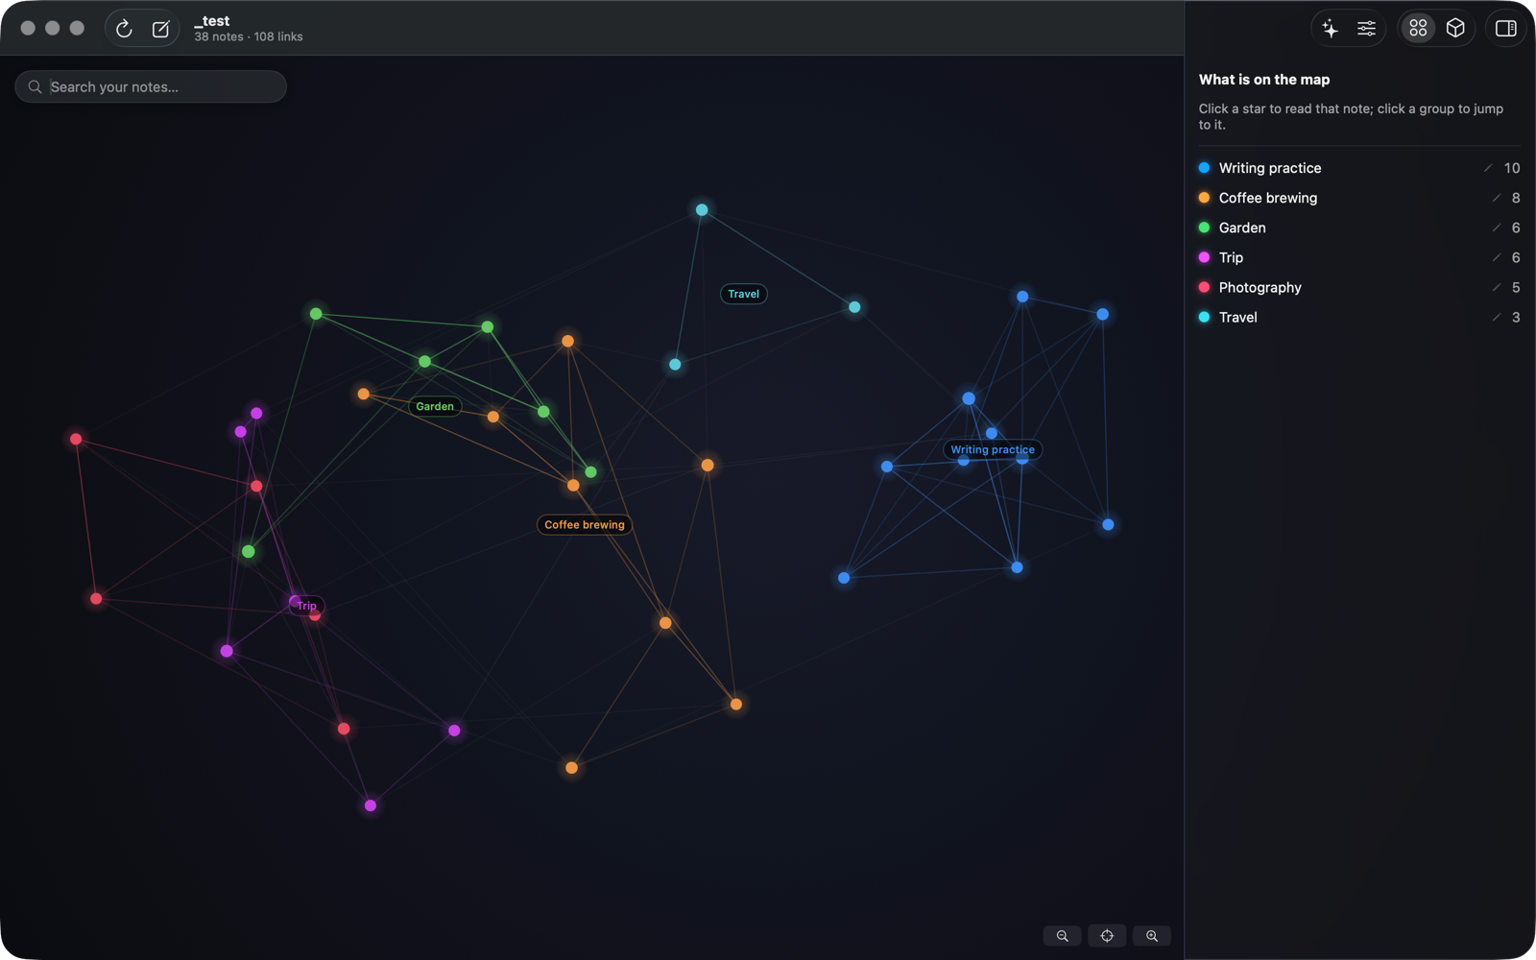Create a new note with the compose icon
Image resolution: width=1536 pixels, height=960 pixels.
point(160,29)
